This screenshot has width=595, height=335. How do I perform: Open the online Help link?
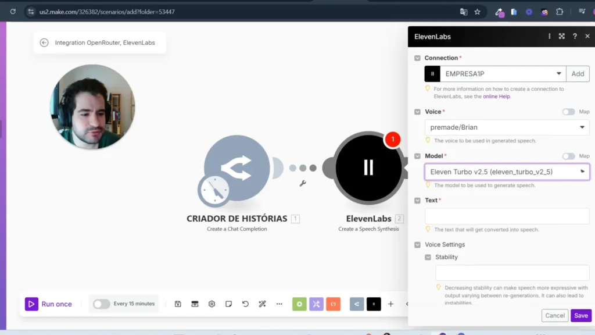click(496, 97)
